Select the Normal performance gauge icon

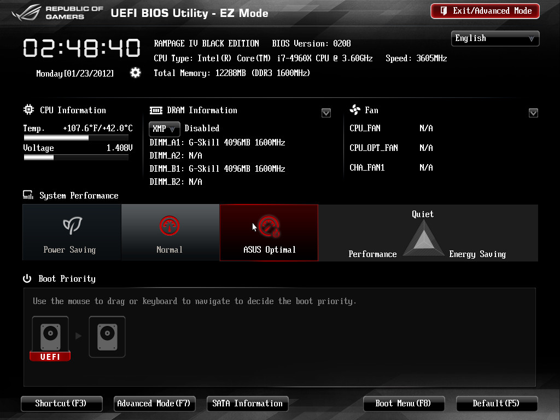pyautogui.click(x=170, y=226)
